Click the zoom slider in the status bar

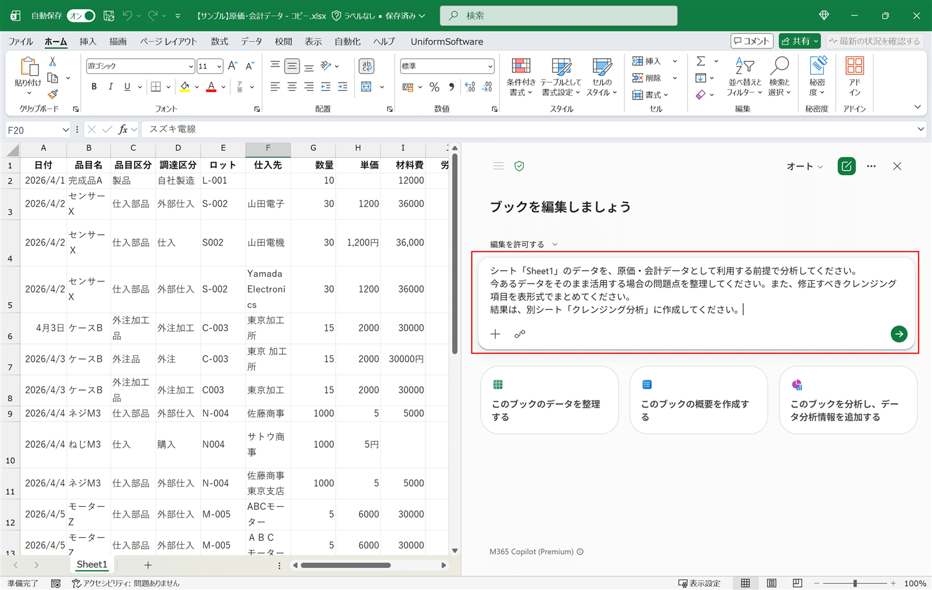(x=855, y=583)
